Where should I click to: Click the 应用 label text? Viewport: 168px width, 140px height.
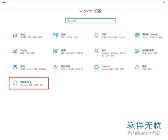tap(63, 50)
